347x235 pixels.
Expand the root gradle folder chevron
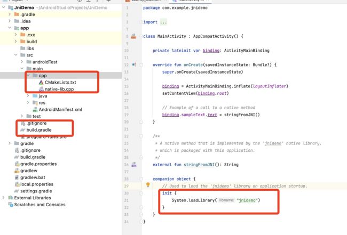[x=10, y=143]
